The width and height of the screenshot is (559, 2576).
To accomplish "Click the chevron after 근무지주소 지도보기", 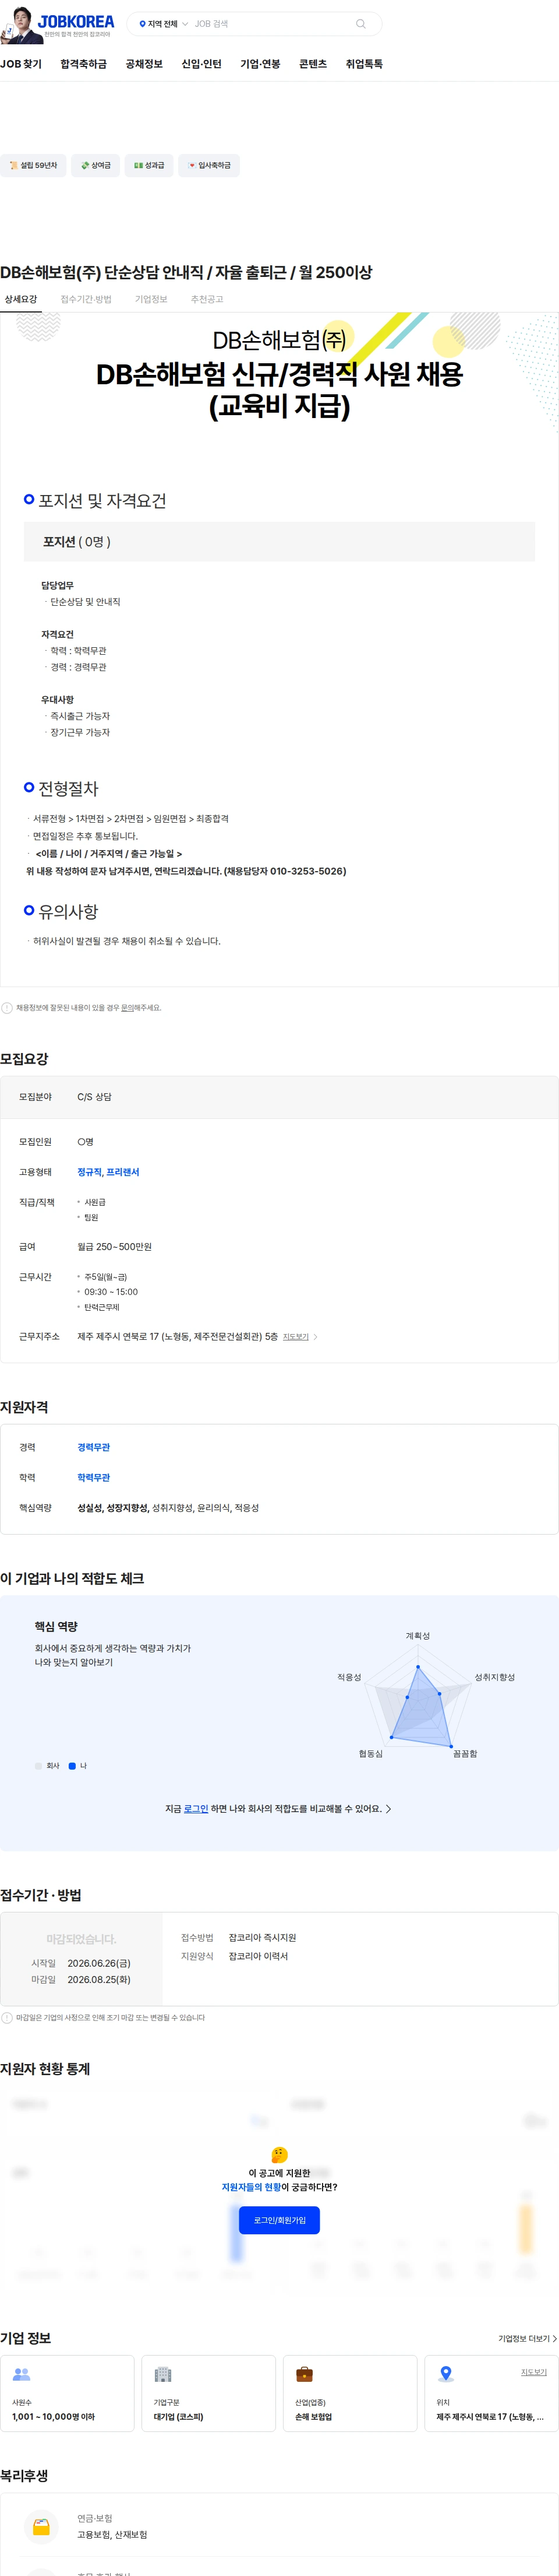I will point(316,1337).
